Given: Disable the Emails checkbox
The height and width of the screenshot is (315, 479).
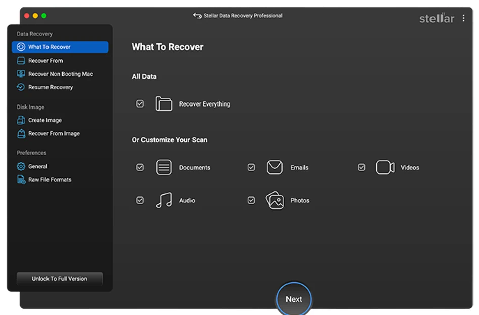Looking at the screenshot, I should [x=251, y=168].
